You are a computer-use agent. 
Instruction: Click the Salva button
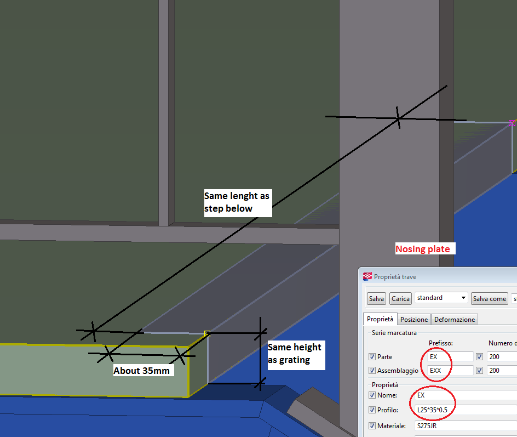[x=376, y=299]
